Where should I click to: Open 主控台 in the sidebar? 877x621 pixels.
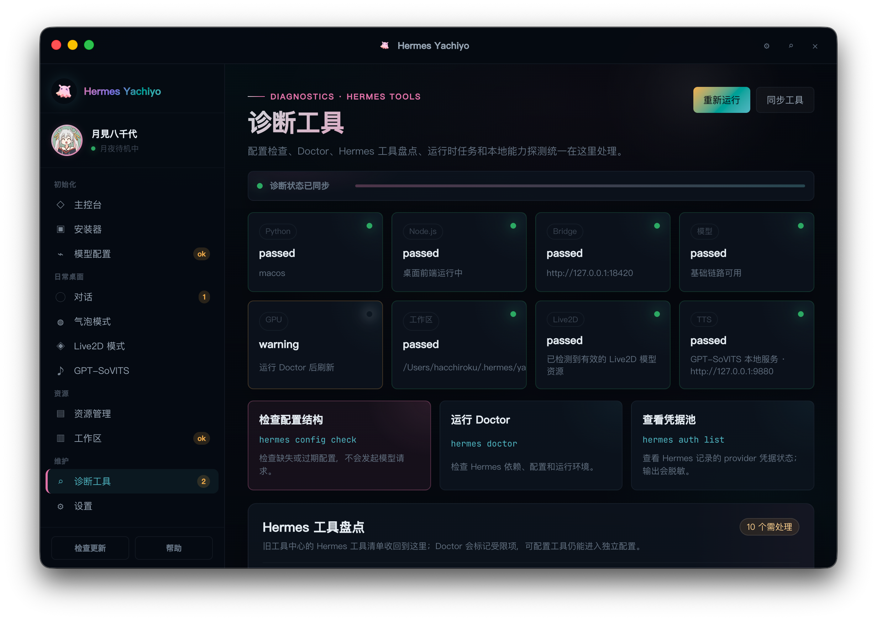(132, 205)
